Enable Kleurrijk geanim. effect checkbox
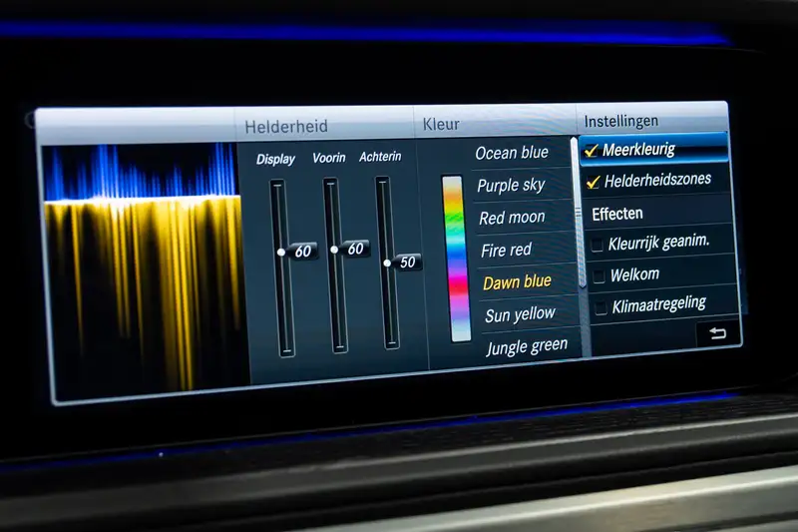Screen dimensions: 798x532 pyautogui.click(x=597, y=244)
